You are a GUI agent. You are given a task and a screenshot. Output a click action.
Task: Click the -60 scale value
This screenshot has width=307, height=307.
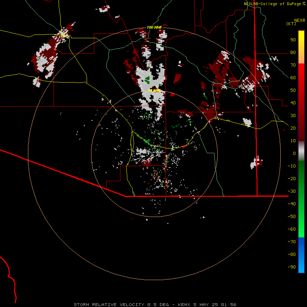tap(292, 229)
